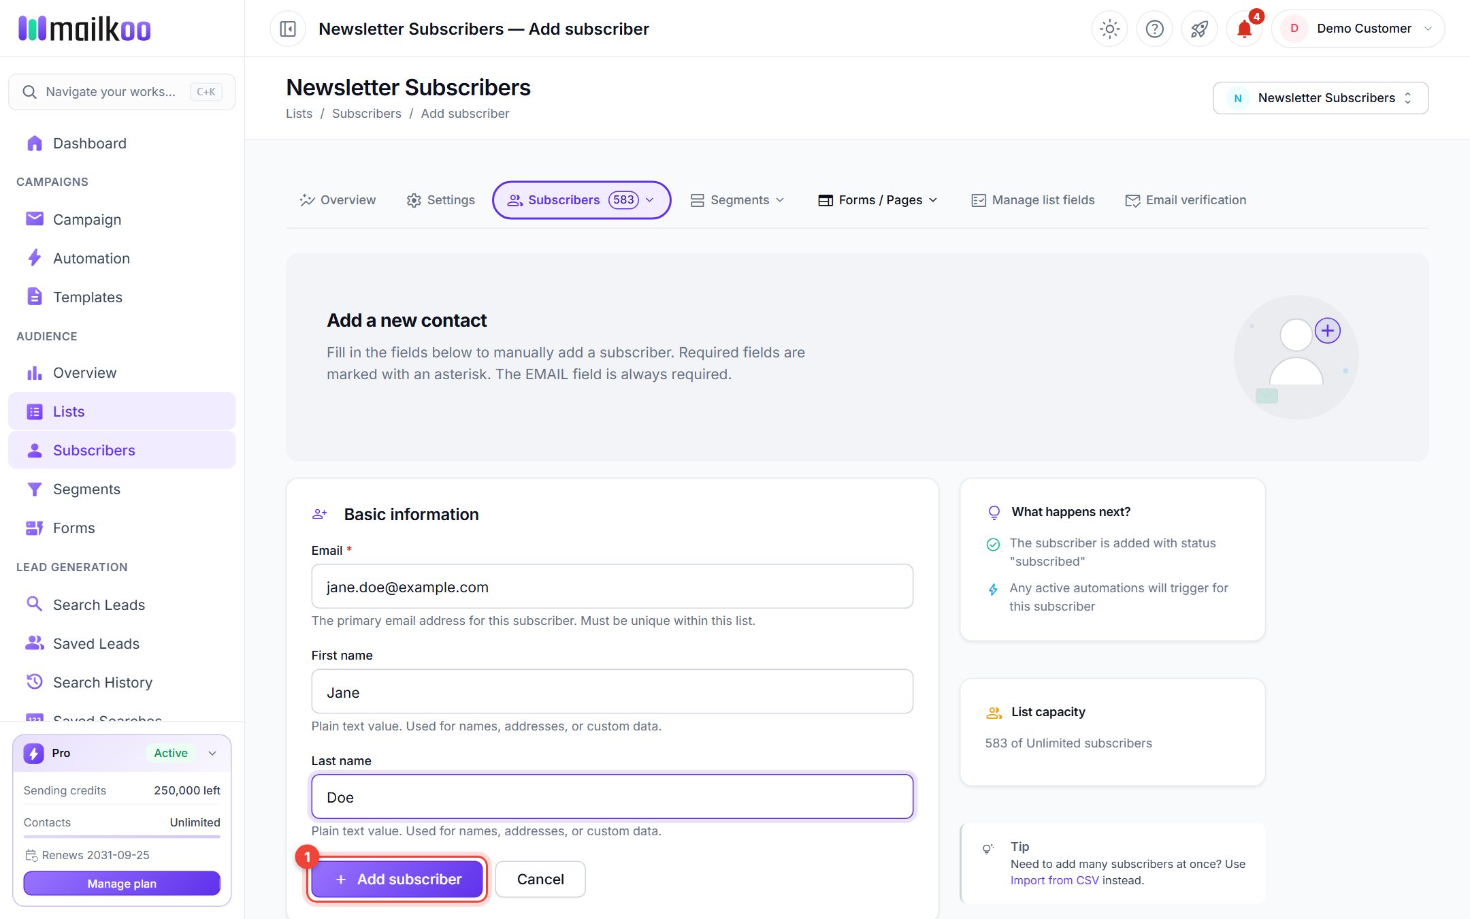Open Templates in sidebar
Viewport: 1470px width, 919px height.
pos(122,297)
